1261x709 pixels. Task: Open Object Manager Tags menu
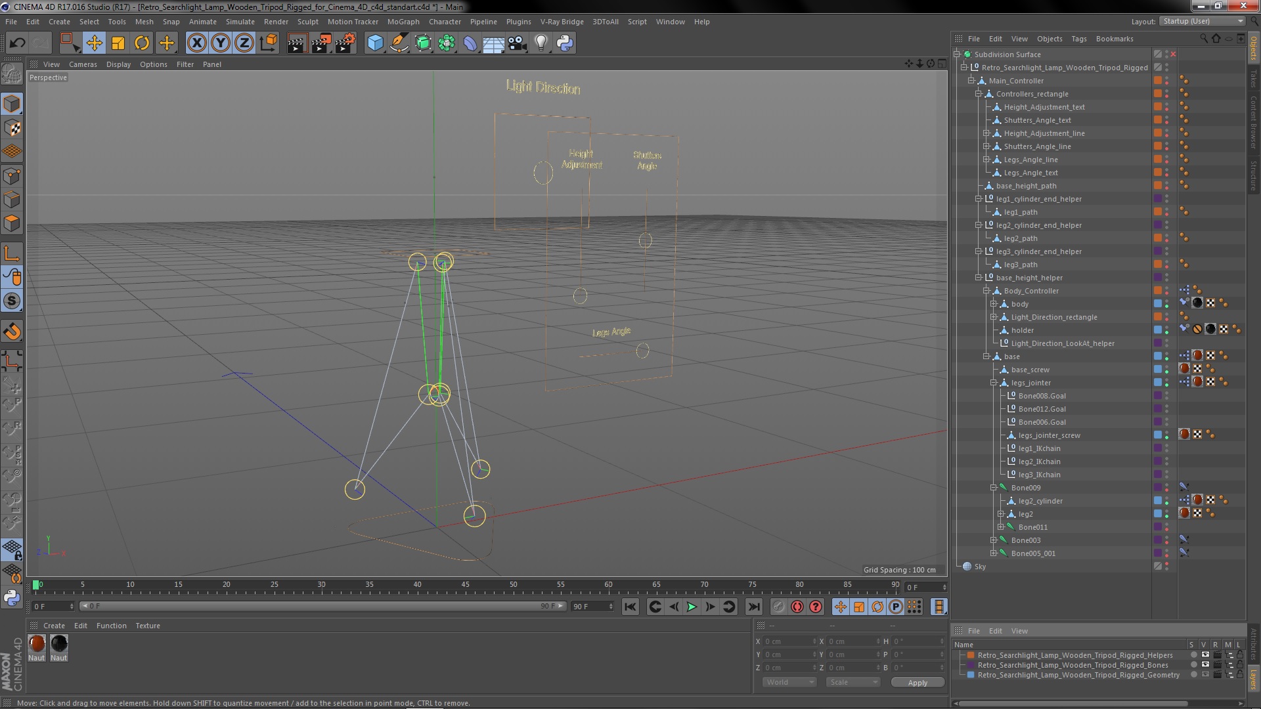coord(1078,39)
